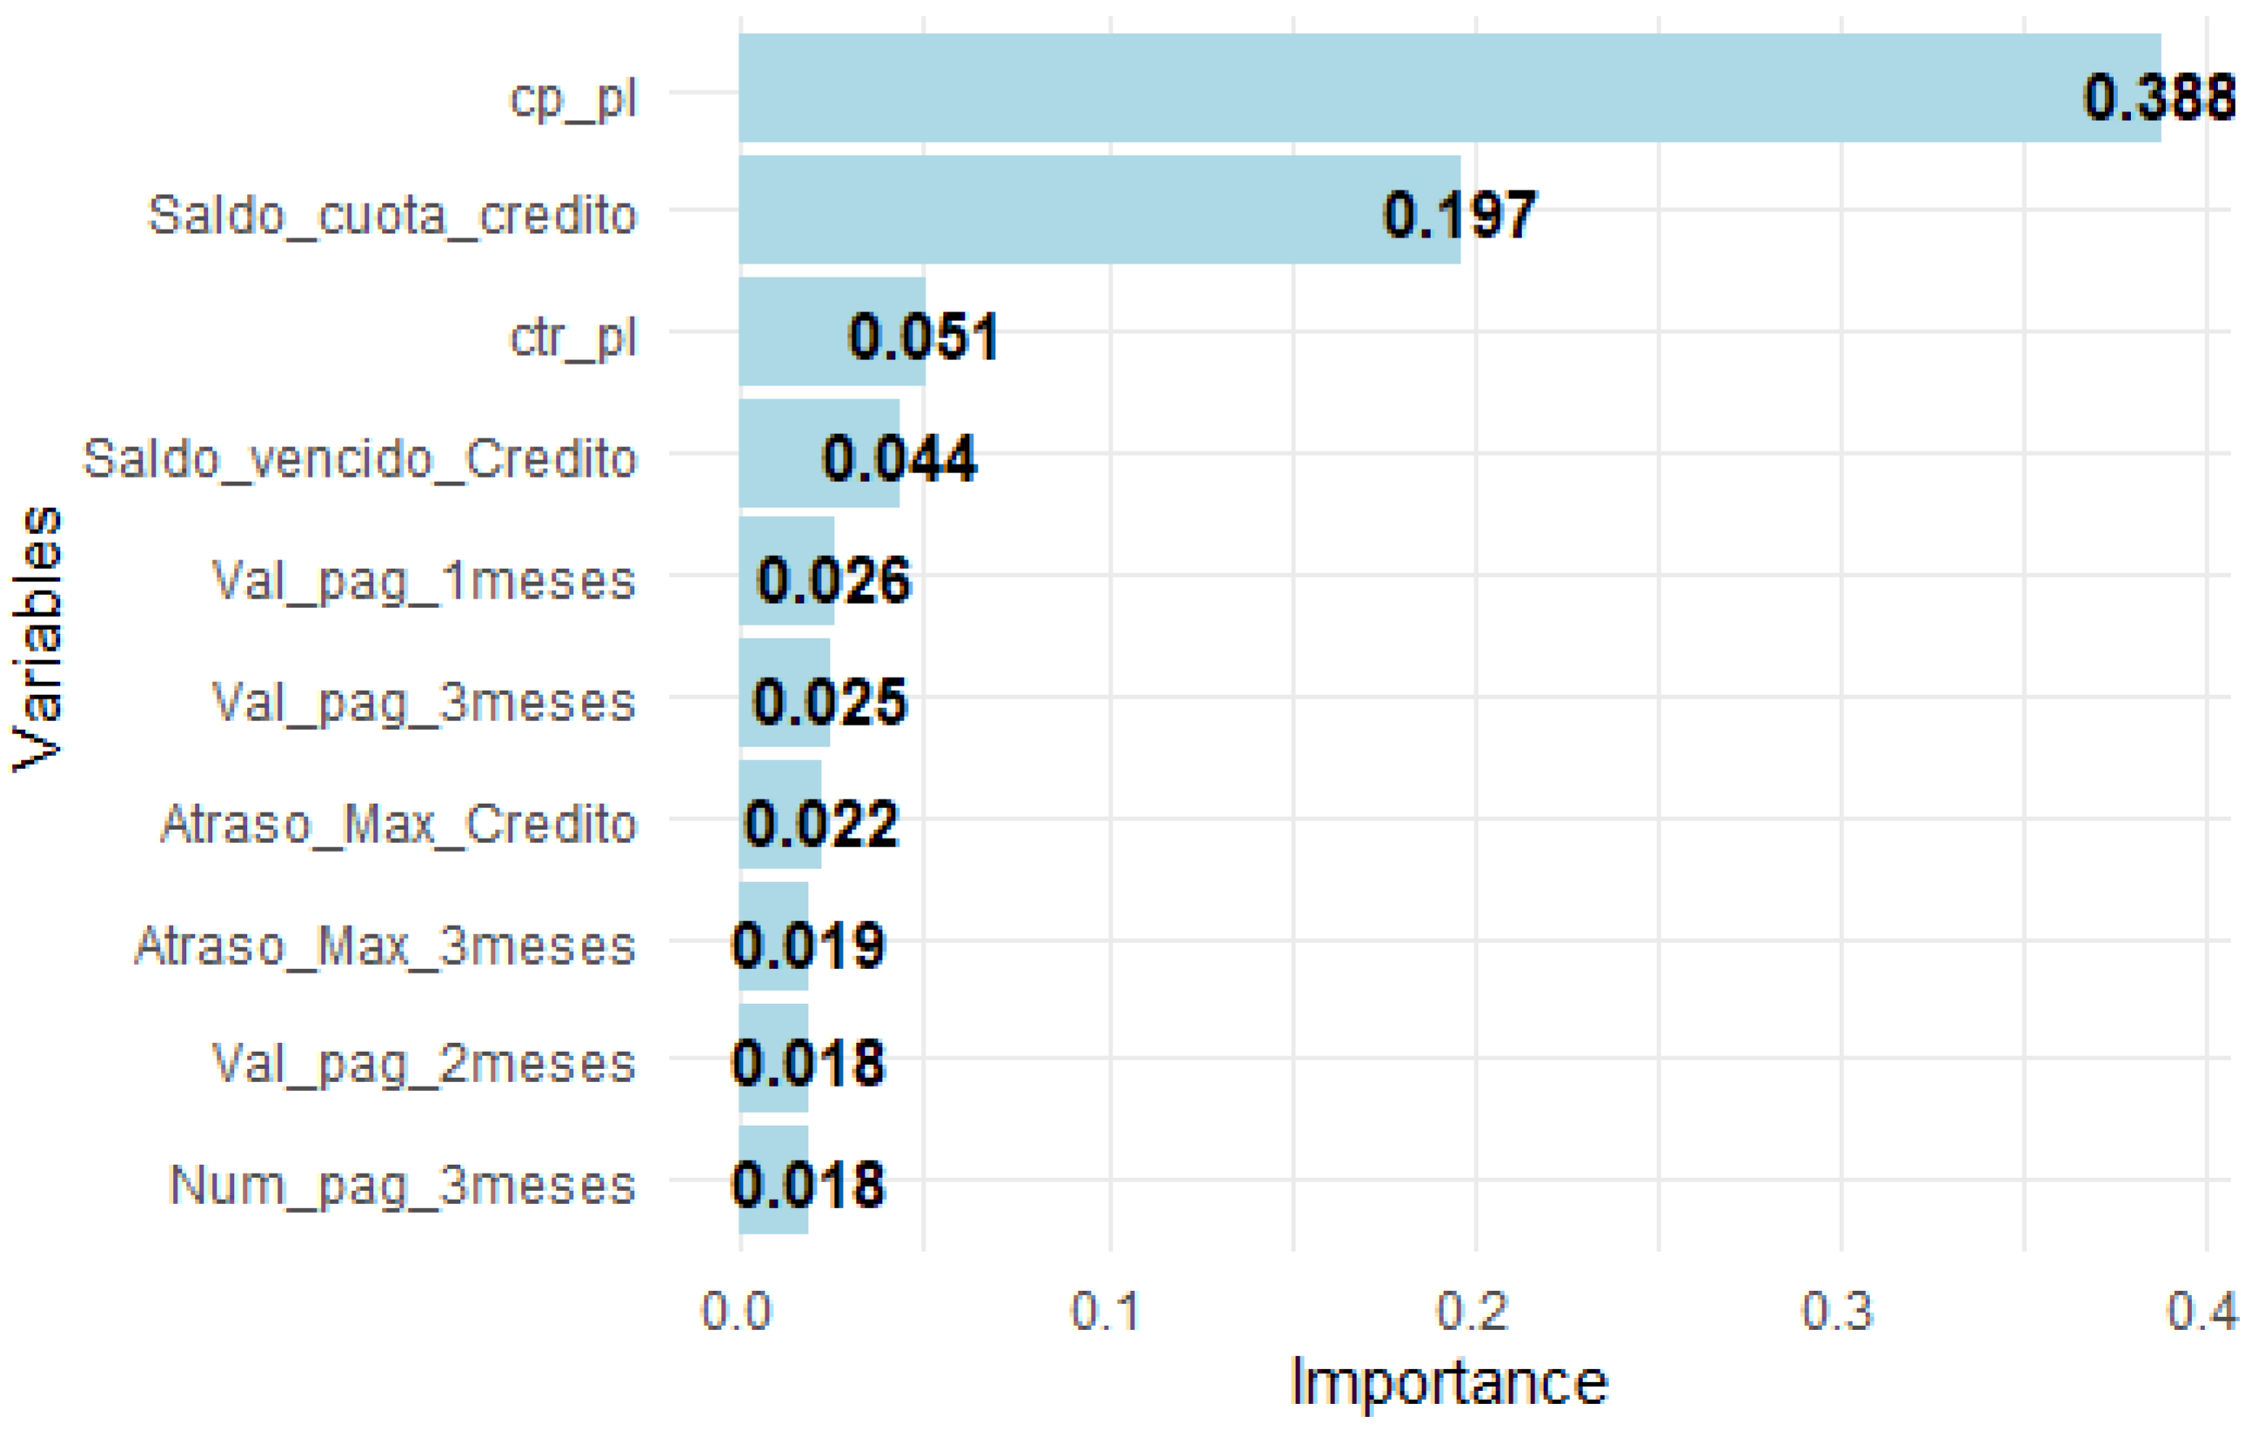Click the 0.019 value label

click(808, 946)
